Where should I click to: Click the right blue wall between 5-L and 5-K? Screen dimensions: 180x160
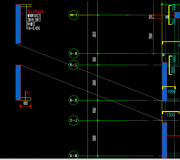click(164, 82)
